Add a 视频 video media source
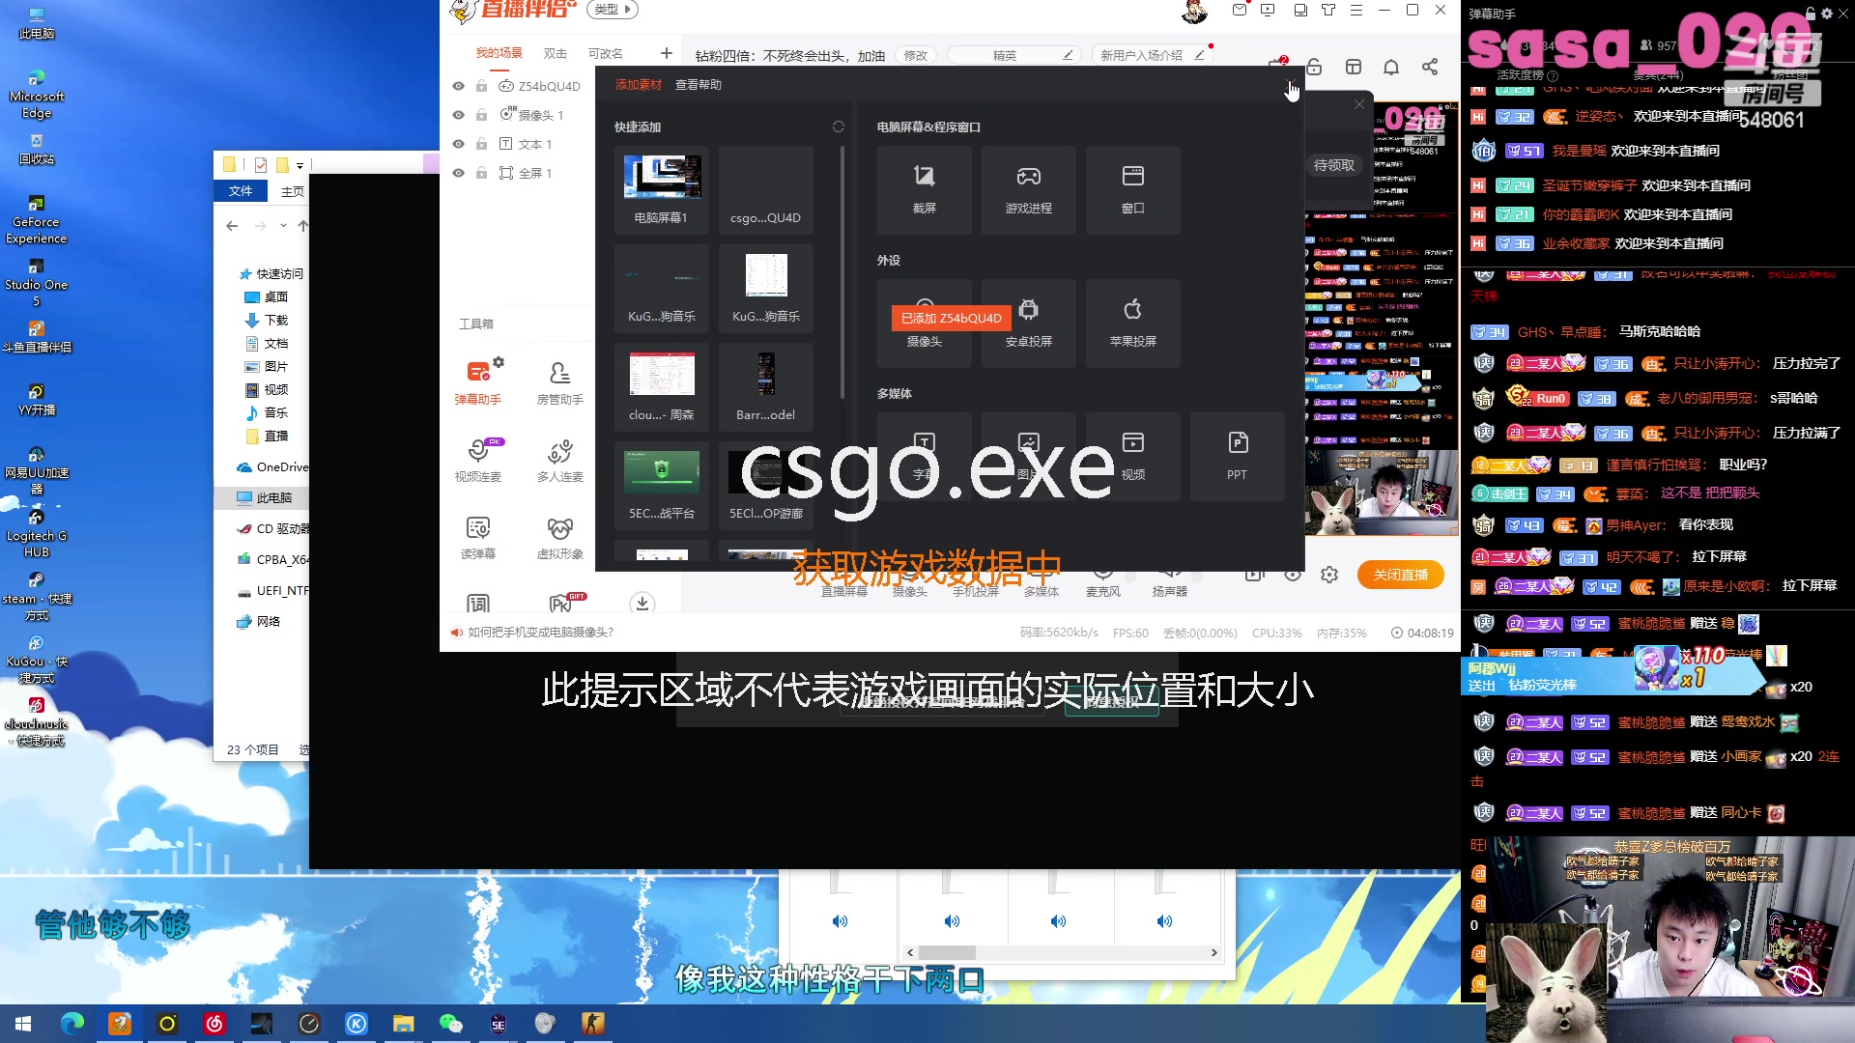The width and height of the screenshot is (1855, 1043). coord(1133,457)
